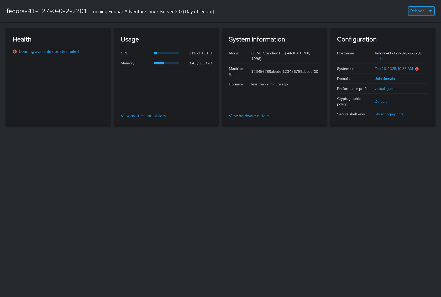Click the QEMU Standard PC model text
441x297 pixels.
tap(281, 56)
